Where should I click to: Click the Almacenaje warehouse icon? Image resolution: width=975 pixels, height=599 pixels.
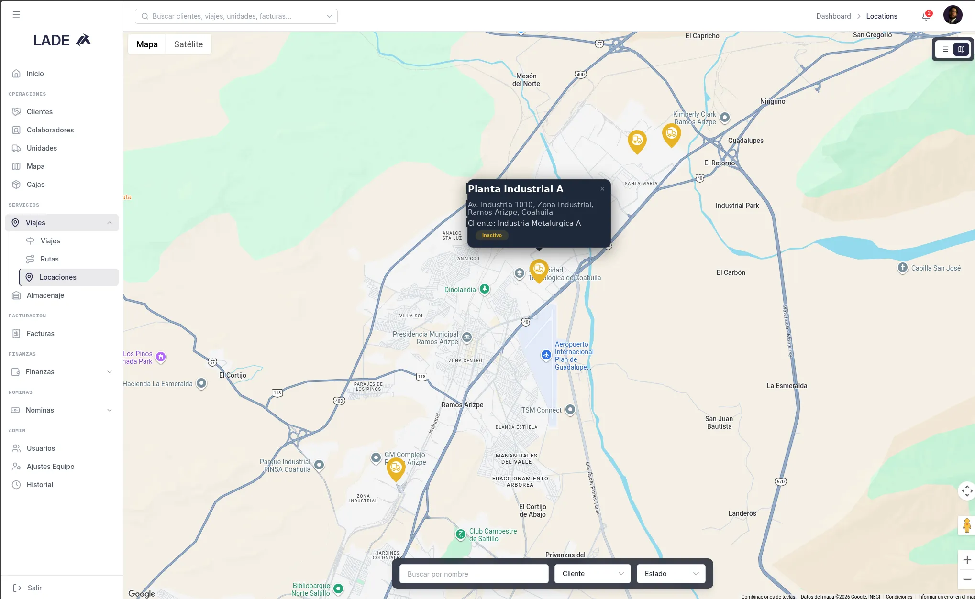pos(16,295)
